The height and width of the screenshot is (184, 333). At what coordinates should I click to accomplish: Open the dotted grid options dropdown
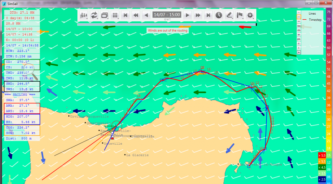click(115, 15)
